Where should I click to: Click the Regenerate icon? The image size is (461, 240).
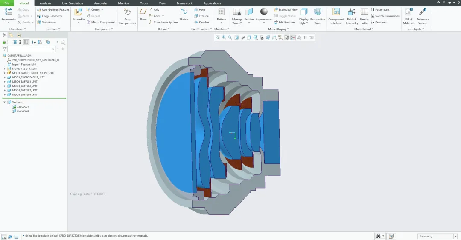coord(8,12)
